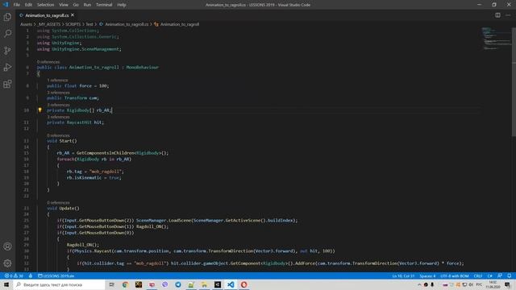The width and height of the screenshot is (516, 290).
Task: Open the File menu
Action: [16, 5]
